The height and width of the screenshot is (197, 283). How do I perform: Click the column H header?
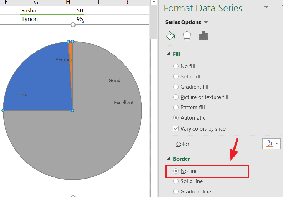tap(68, 2)
